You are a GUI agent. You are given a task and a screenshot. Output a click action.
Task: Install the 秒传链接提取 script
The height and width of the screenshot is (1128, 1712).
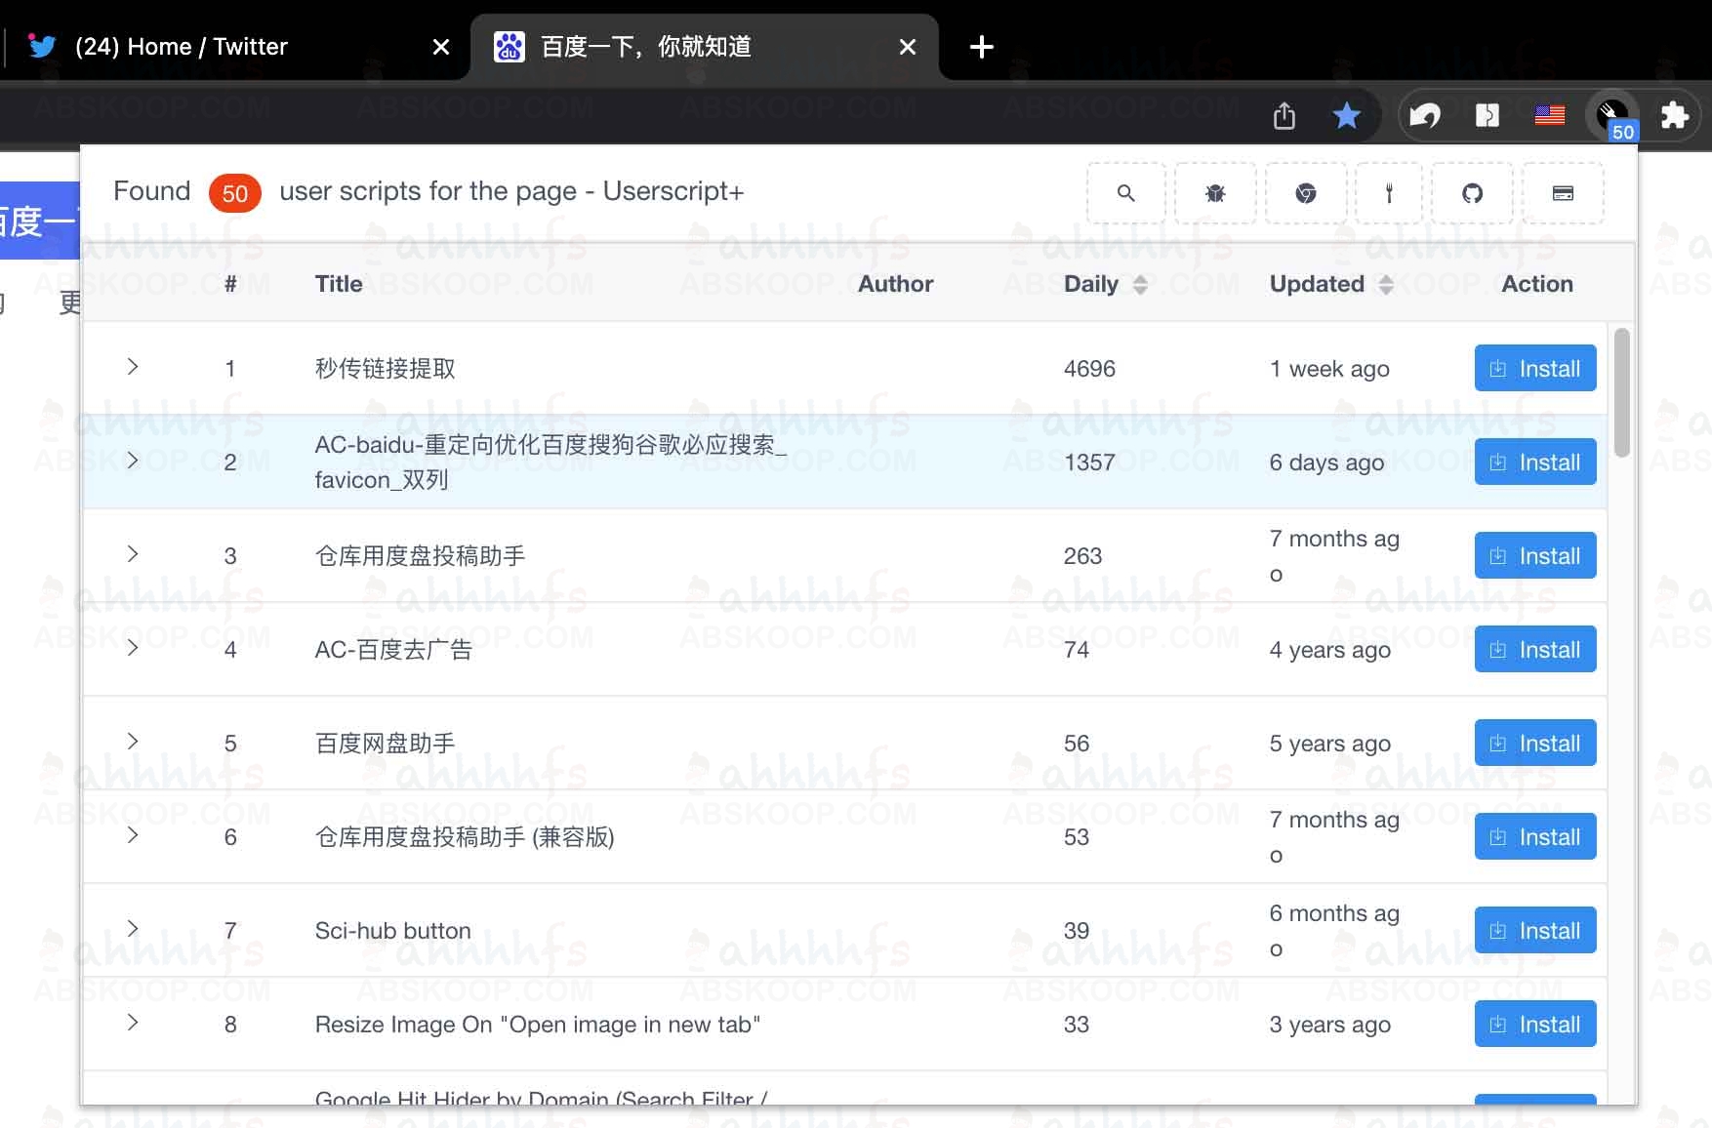click(x=1533, y=368)
